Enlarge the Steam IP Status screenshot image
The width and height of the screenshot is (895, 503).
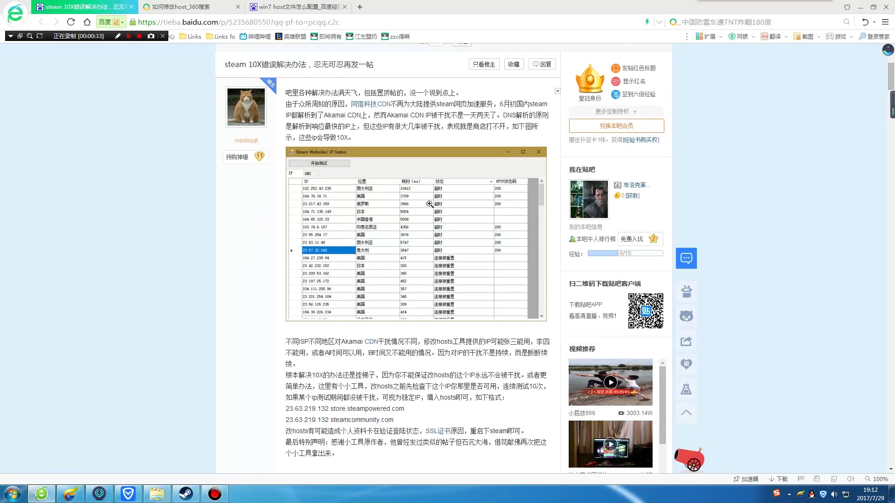pyautogui.click(x=416, y=234)
